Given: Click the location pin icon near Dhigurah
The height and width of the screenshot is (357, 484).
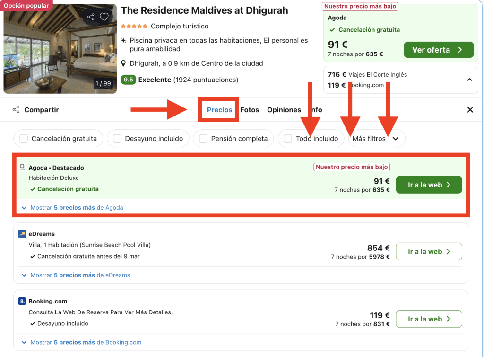Looking at the screenshot, I should click(124, 63).
